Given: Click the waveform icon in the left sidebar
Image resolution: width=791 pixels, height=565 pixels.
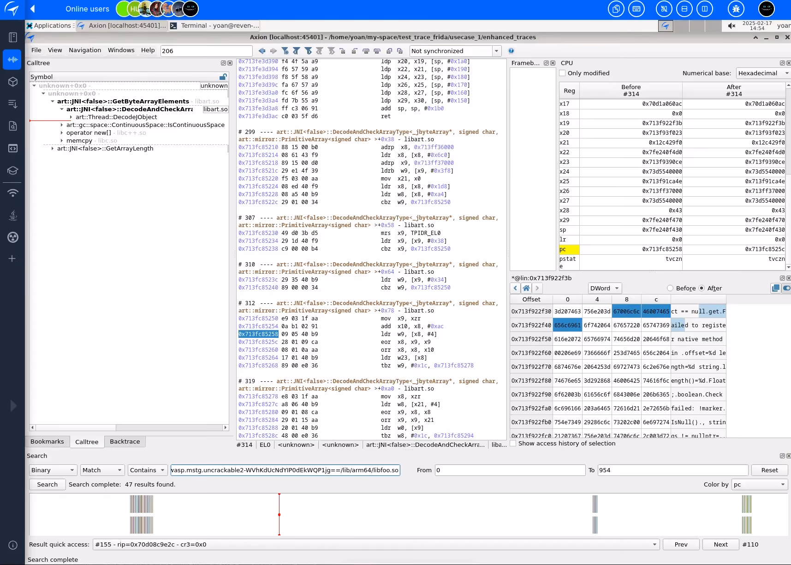Looking at the screenshot, I should click(12, 60).
